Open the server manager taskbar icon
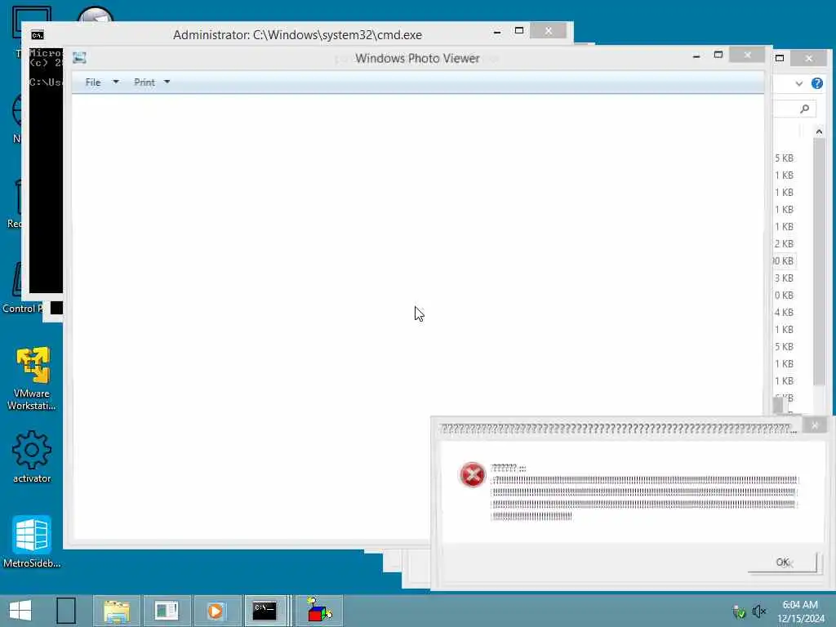Viewport: 836px width, 627px height. coord(167,611)
